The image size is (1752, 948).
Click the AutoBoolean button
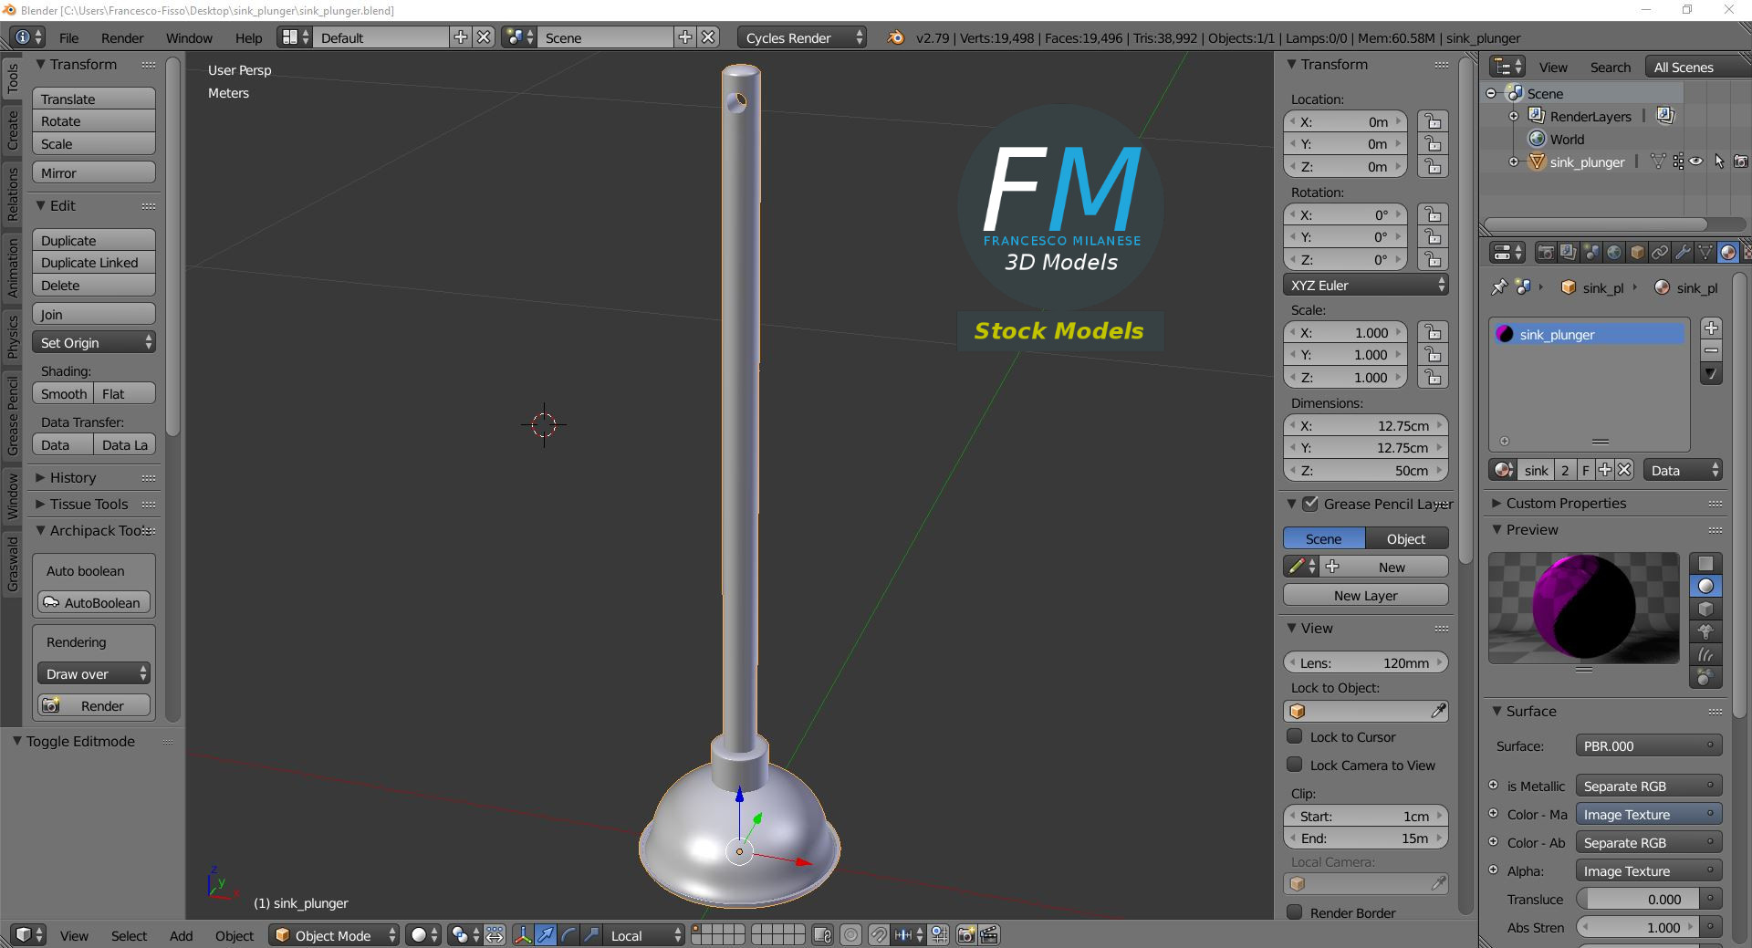pyautogui.click(x=94, y=603)
